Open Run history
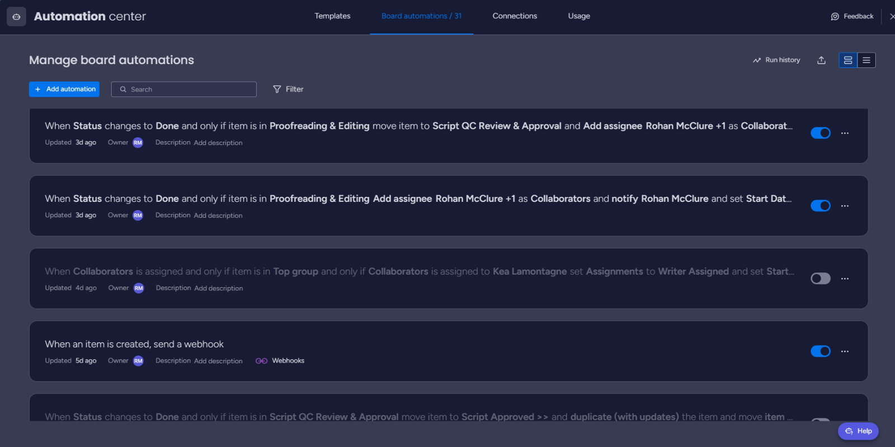The height and width of the screenshot is (447, 895). click(x=776, y=60)
